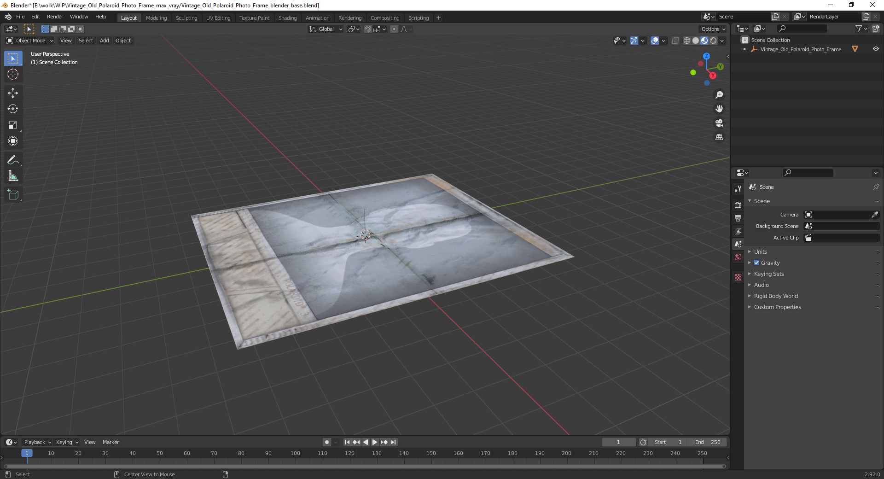Switch to solid viewport shading
The width and height of the screenshot is (884, 479).
pos(696,41)
